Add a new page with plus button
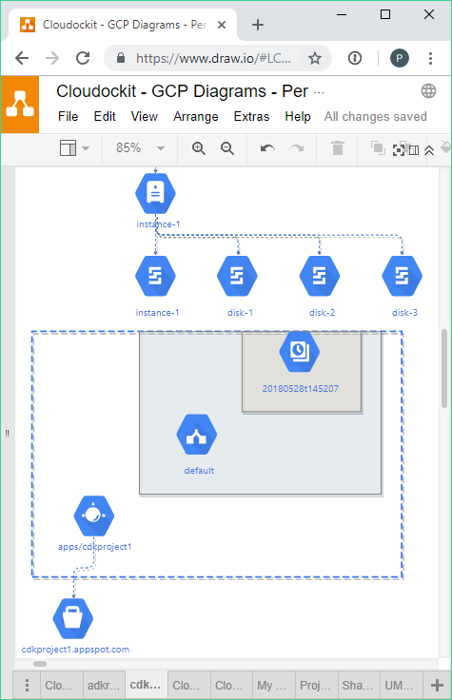Screen dimensions: 452x700 click(437, 686)
